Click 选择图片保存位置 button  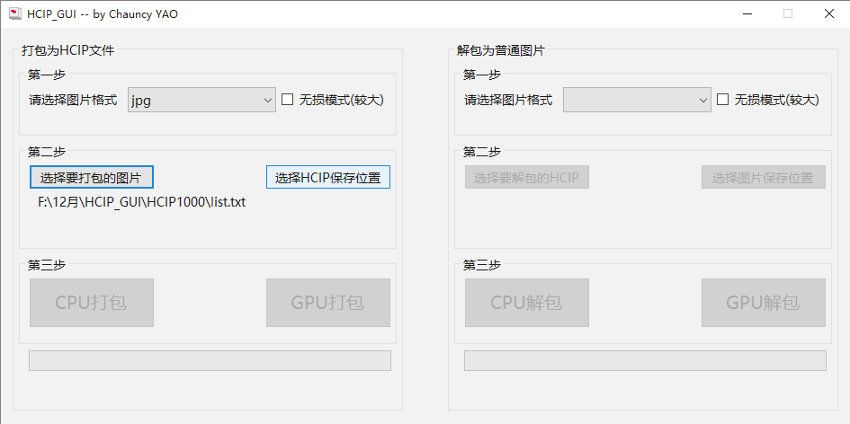[763, 177]
